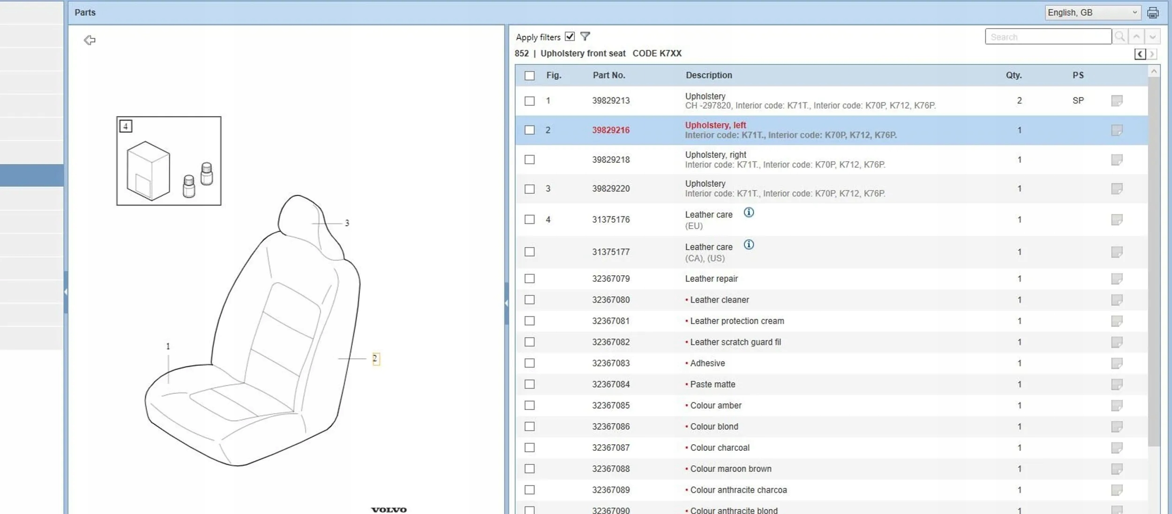Click note icon for part 39829213
The image size is (1172, 514).
point(1117,101)
